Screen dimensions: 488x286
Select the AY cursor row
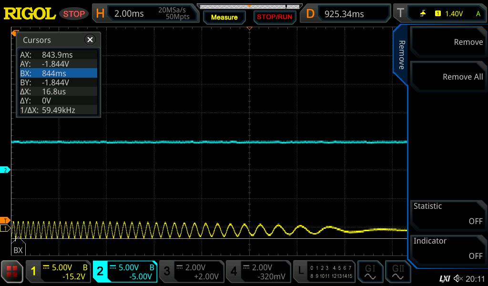(58, 64)
